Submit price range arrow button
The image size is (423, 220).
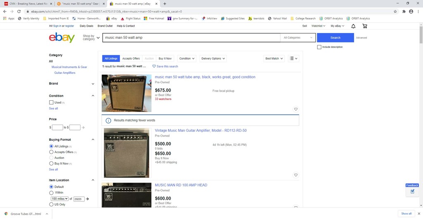point(83,128)
